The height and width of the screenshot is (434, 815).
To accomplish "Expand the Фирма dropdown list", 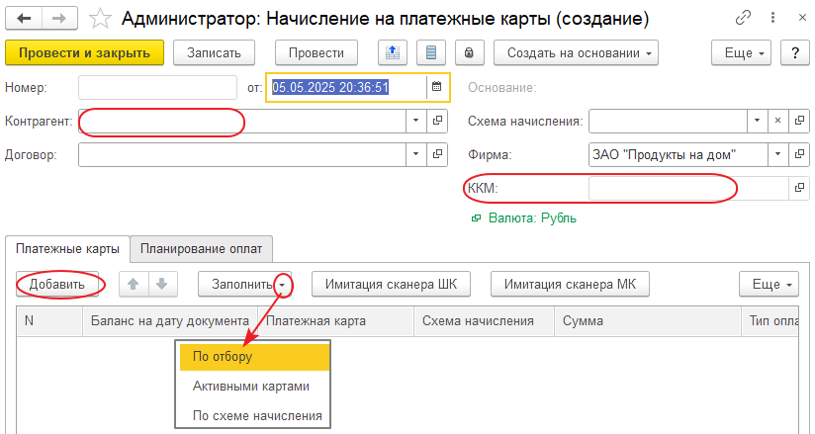I will tap(777, 154).
